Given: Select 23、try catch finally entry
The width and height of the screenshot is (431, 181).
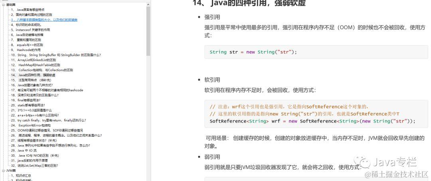Looking at the screenshot, I should click(x=48, y=120).
